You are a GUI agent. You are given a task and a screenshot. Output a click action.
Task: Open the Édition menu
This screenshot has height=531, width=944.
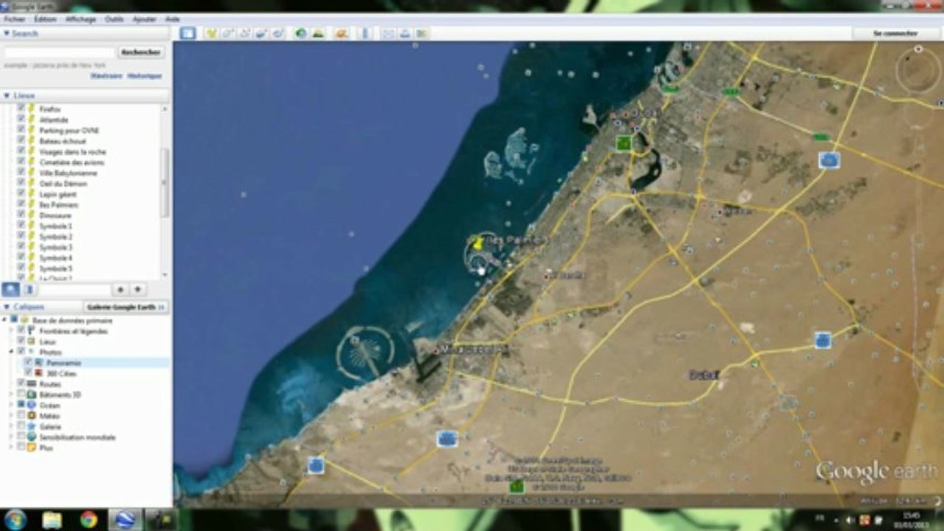45,18
